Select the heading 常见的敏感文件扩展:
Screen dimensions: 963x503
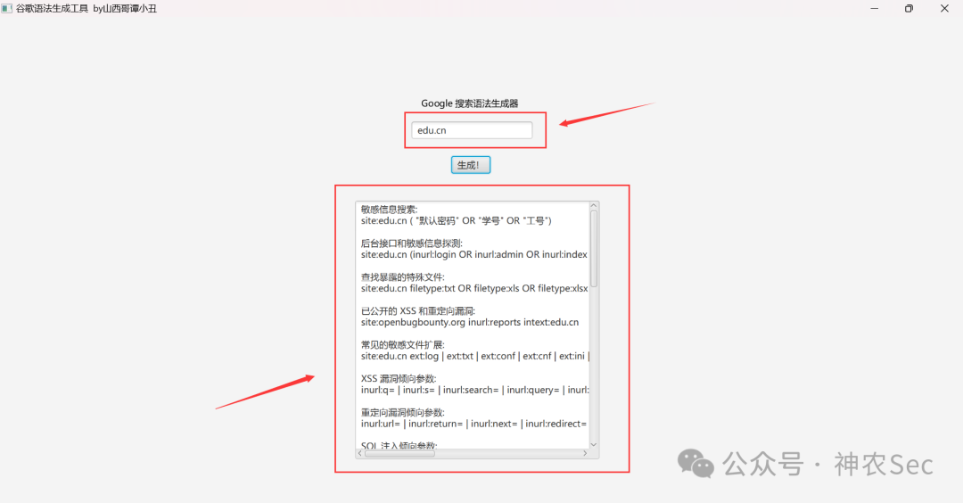pos(403,344)
